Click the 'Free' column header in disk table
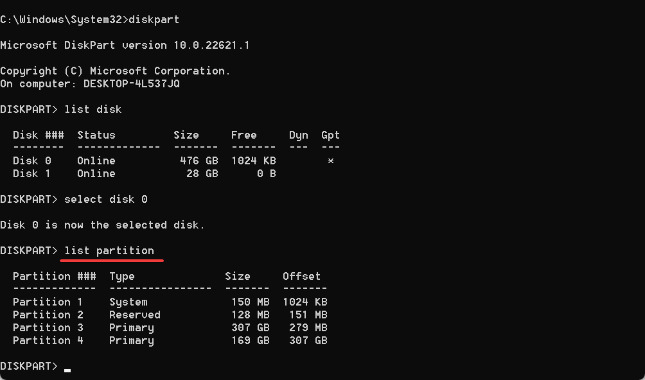Screen dimensions: 645x380 (x=244, y=135)
